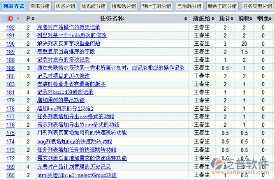Image resolution: width=274 pixels, height=180 pixels.
Task: Click sort arrows beside 任务名称 header
Action: [x=186, y=19]
